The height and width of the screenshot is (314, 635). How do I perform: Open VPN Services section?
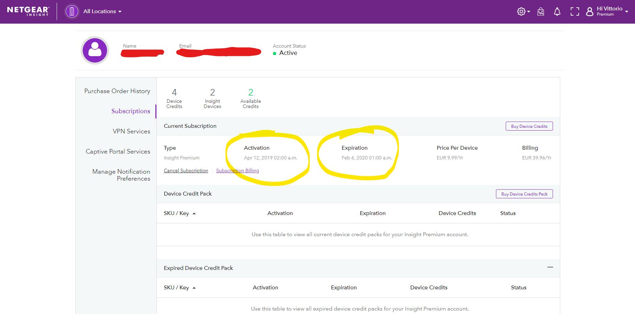click(131, 131)
